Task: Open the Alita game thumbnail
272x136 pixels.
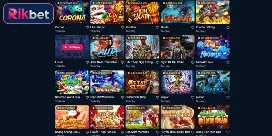Action: [x=107, y=47]
